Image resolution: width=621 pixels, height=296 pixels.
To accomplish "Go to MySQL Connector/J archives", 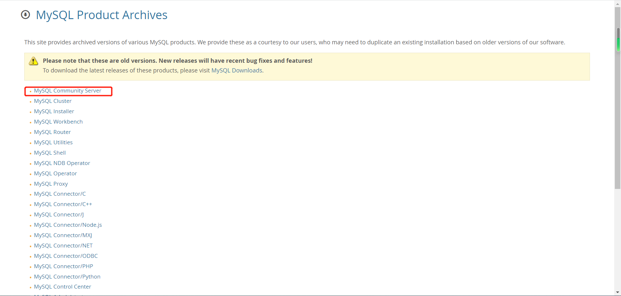I will point(59,215).
